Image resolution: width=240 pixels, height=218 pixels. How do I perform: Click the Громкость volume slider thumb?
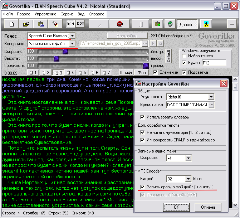[x=146, y=66]
